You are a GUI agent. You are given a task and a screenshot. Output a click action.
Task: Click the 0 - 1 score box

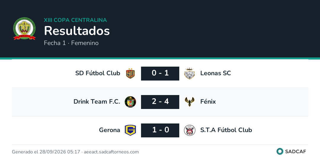pos(160,73)
